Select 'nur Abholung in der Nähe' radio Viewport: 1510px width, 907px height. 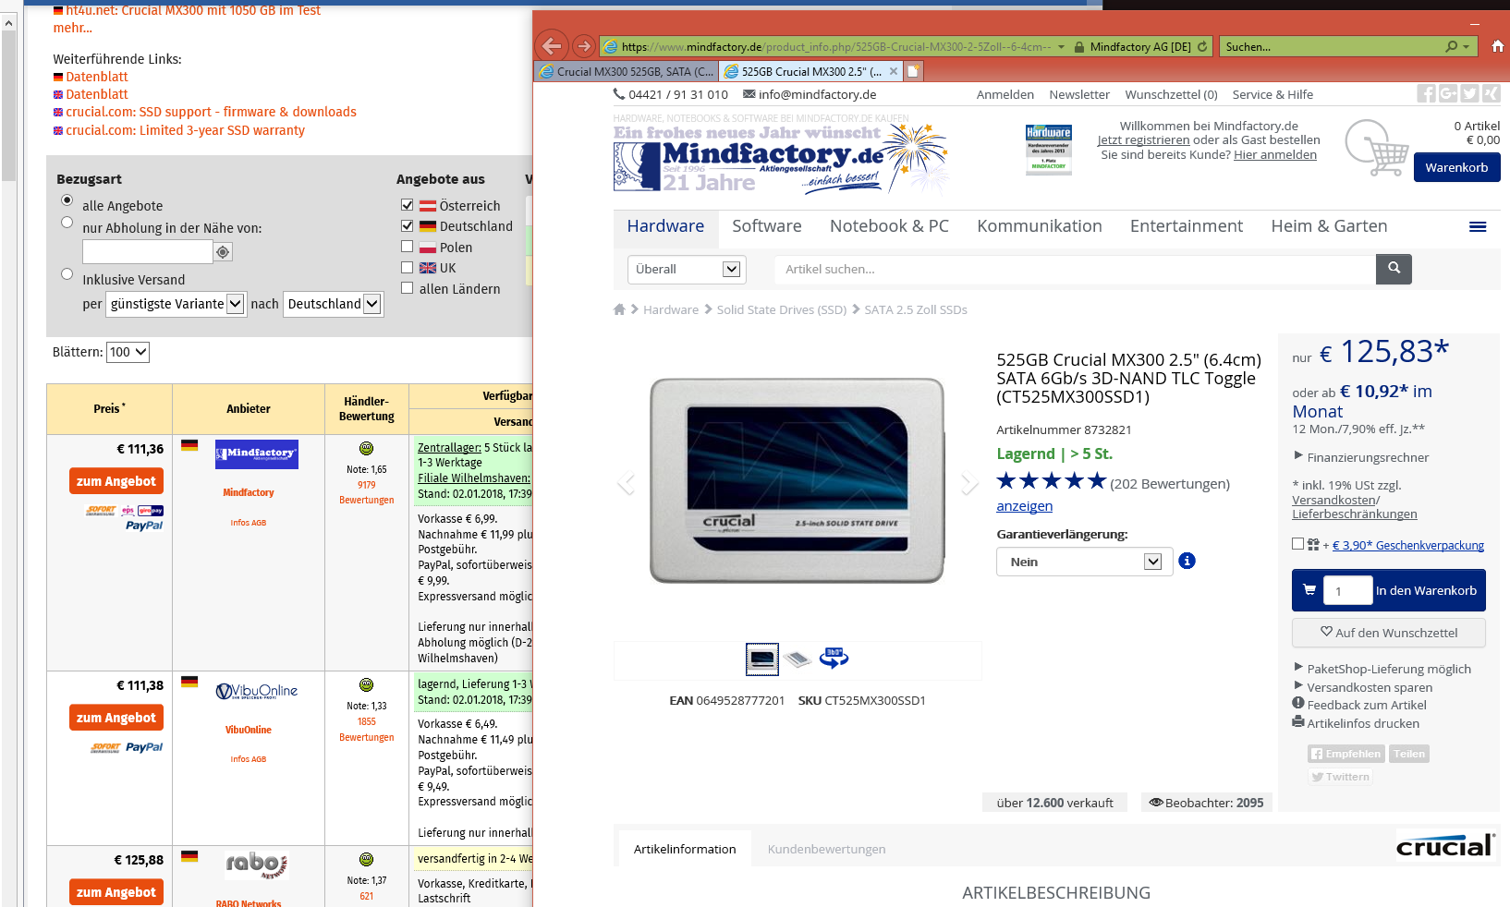pyautogui.click(x=67, y=223)
